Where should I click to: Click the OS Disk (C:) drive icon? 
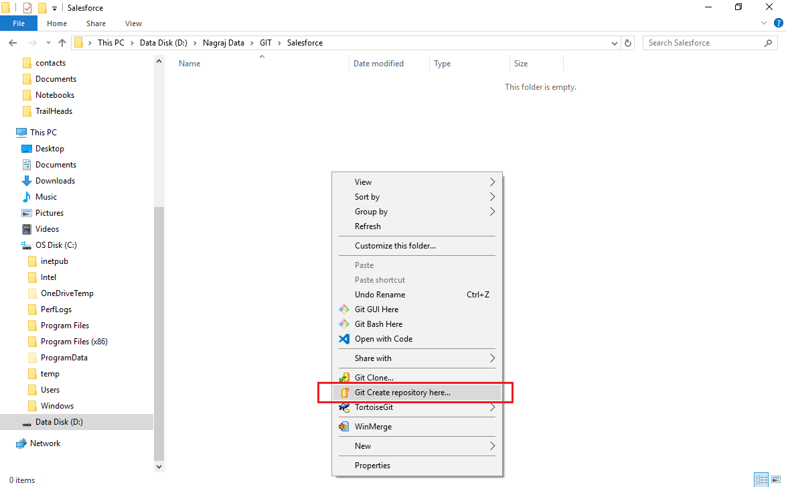pyautogui.click(x=27, y=245)
